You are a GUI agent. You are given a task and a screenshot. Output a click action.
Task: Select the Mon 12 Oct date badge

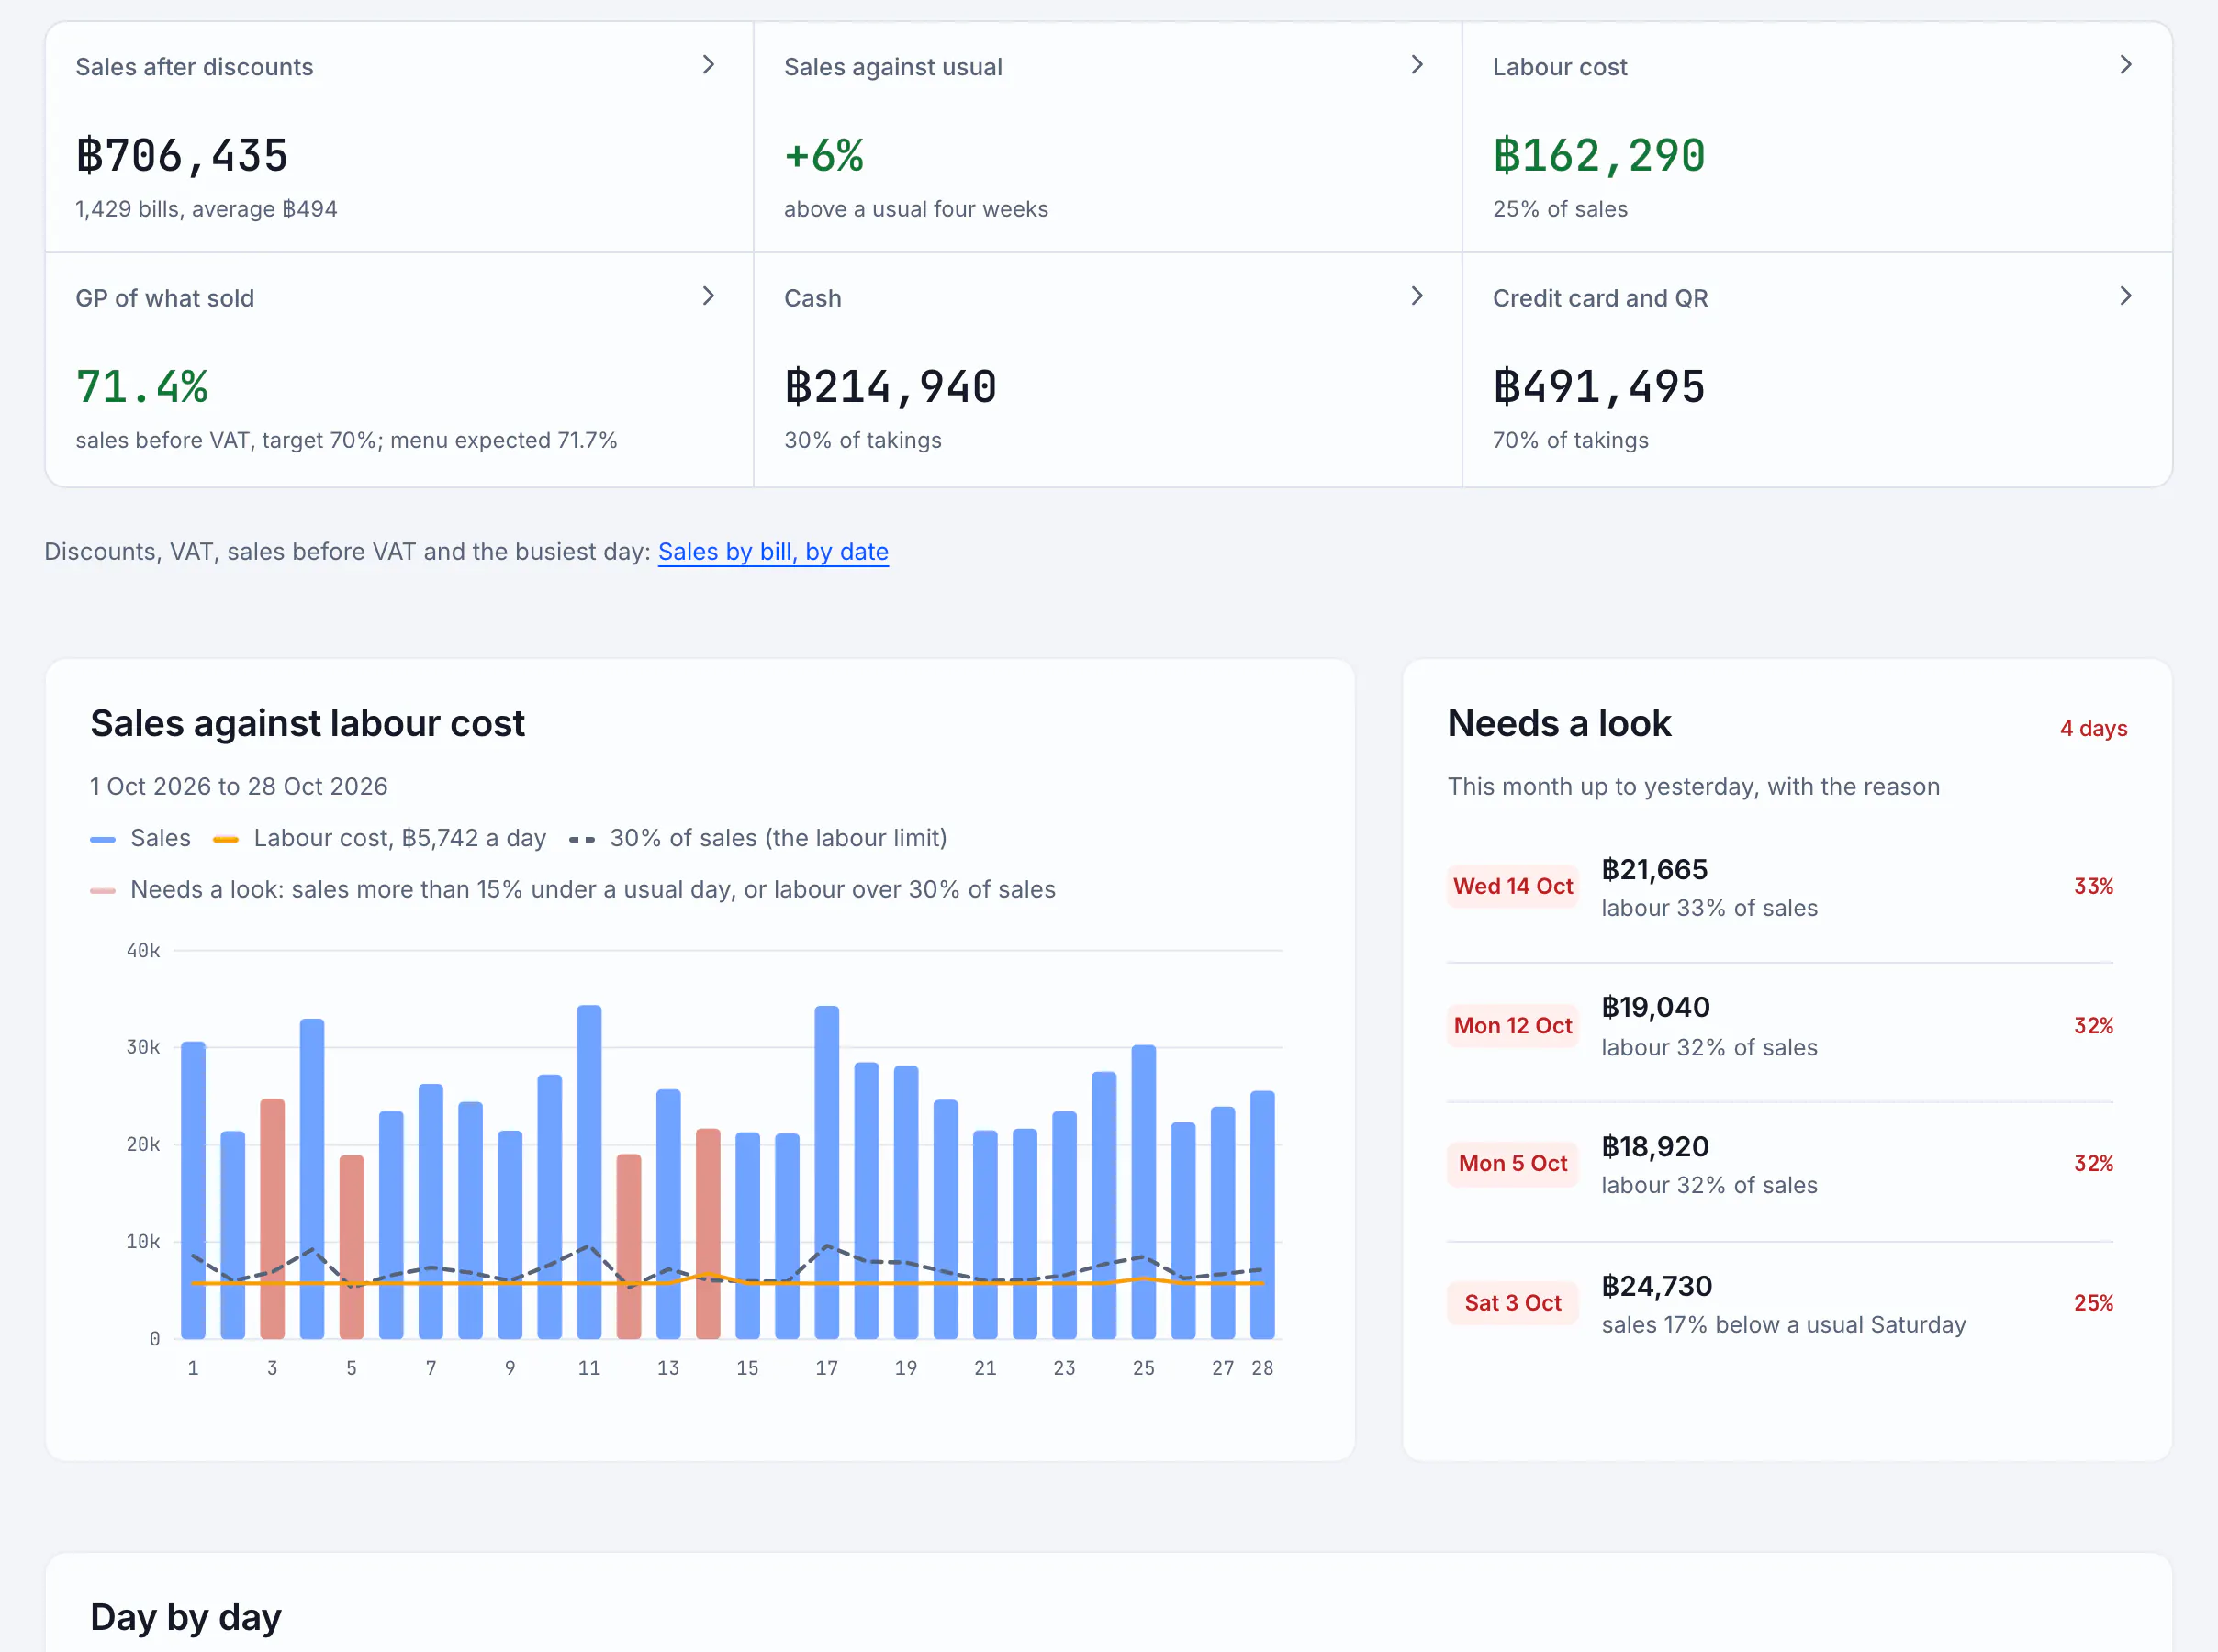[x=1512, y=1025]
